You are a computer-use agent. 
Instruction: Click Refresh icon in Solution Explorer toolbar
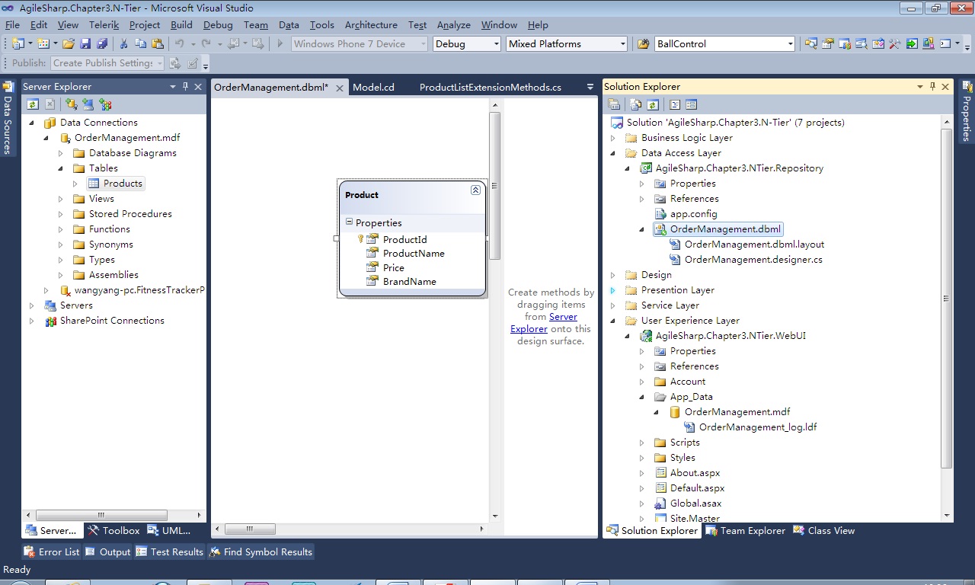pyautogui.click(x=653, y=104)
